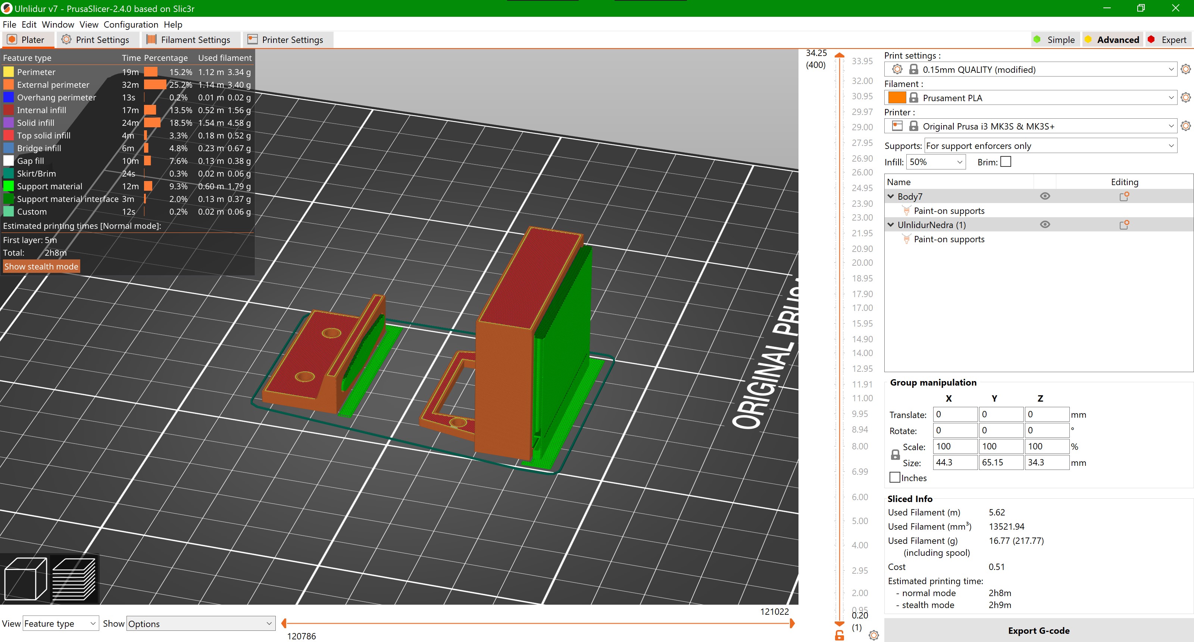Viewport: 1194px width, 642px height.
Task: Click cog icon inside the print settings preset box
Action: (897, 69)
